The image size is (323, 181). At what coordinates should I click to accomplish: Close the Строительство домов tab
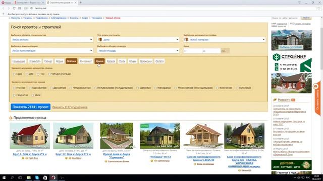tap(76, 3)
